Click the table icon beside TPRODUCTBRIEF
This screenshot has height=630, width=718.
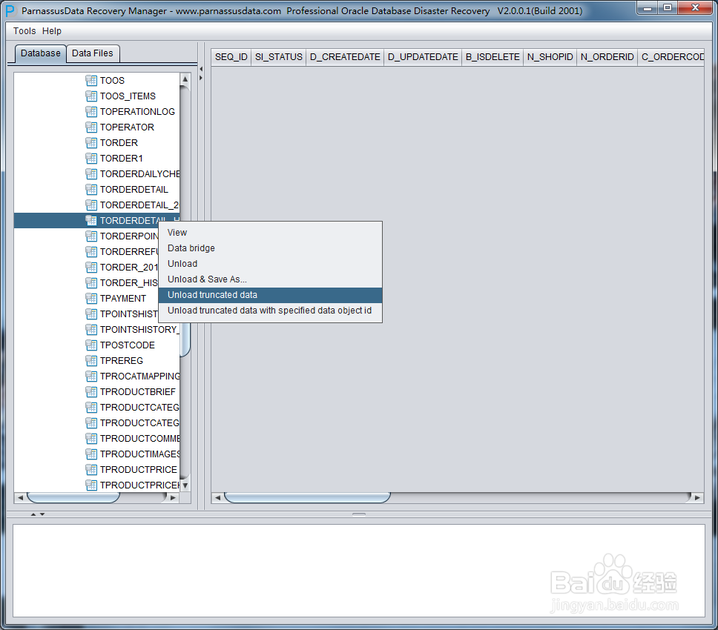click(x=91, y=391)
